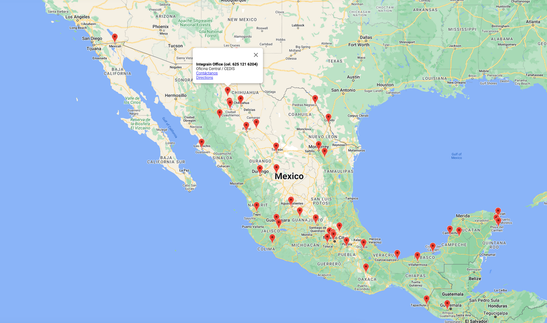
Task: Select the Durango location marker
Action: 260,169
